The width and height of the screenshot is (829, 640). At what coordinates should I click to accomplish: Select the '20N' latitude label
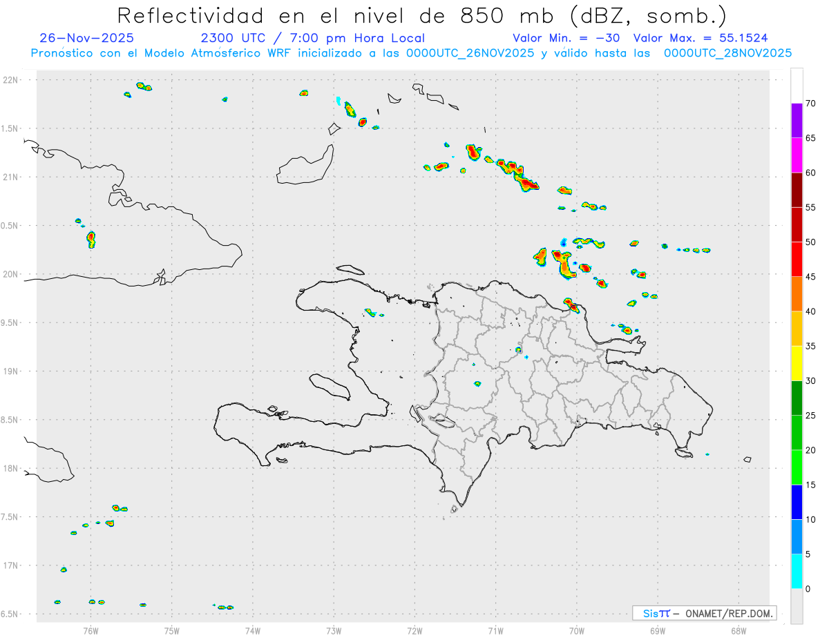pos(12,274)
